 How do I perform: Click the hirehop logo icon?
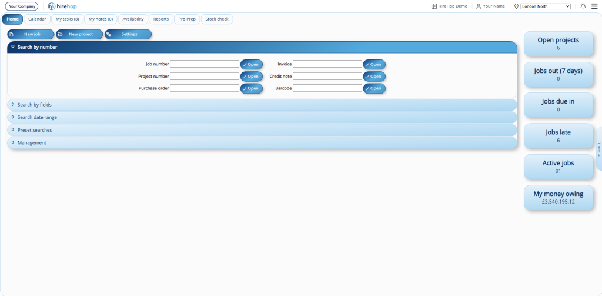pyautogui.click(x=52, y=6)
